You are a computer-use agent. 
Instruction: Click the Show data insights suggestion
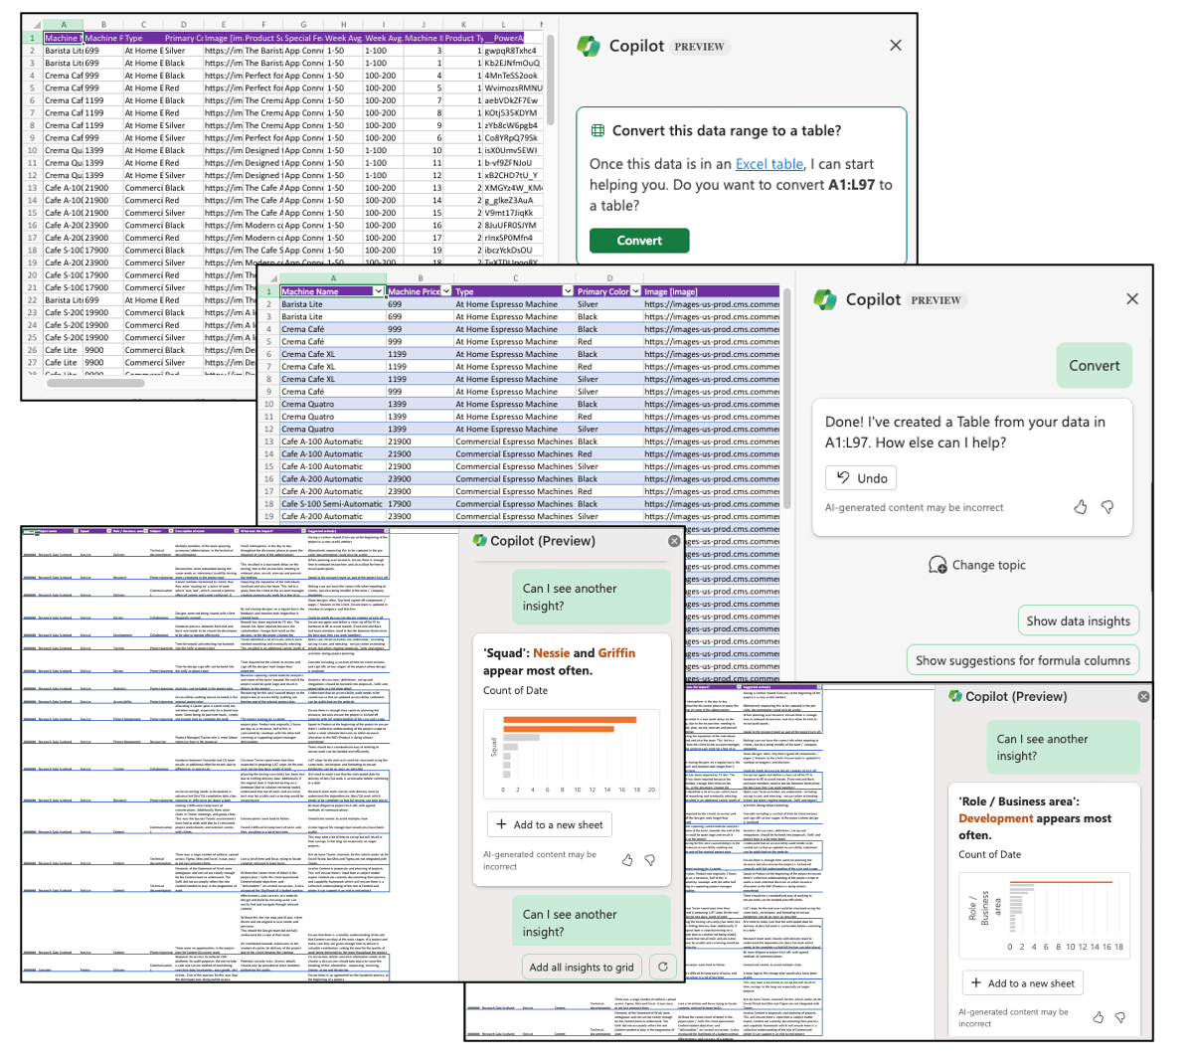coord(1078,621)
